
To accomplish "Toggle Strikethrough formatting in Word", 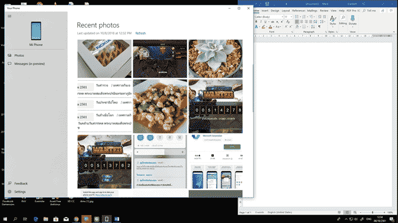I will coord(273,22).
